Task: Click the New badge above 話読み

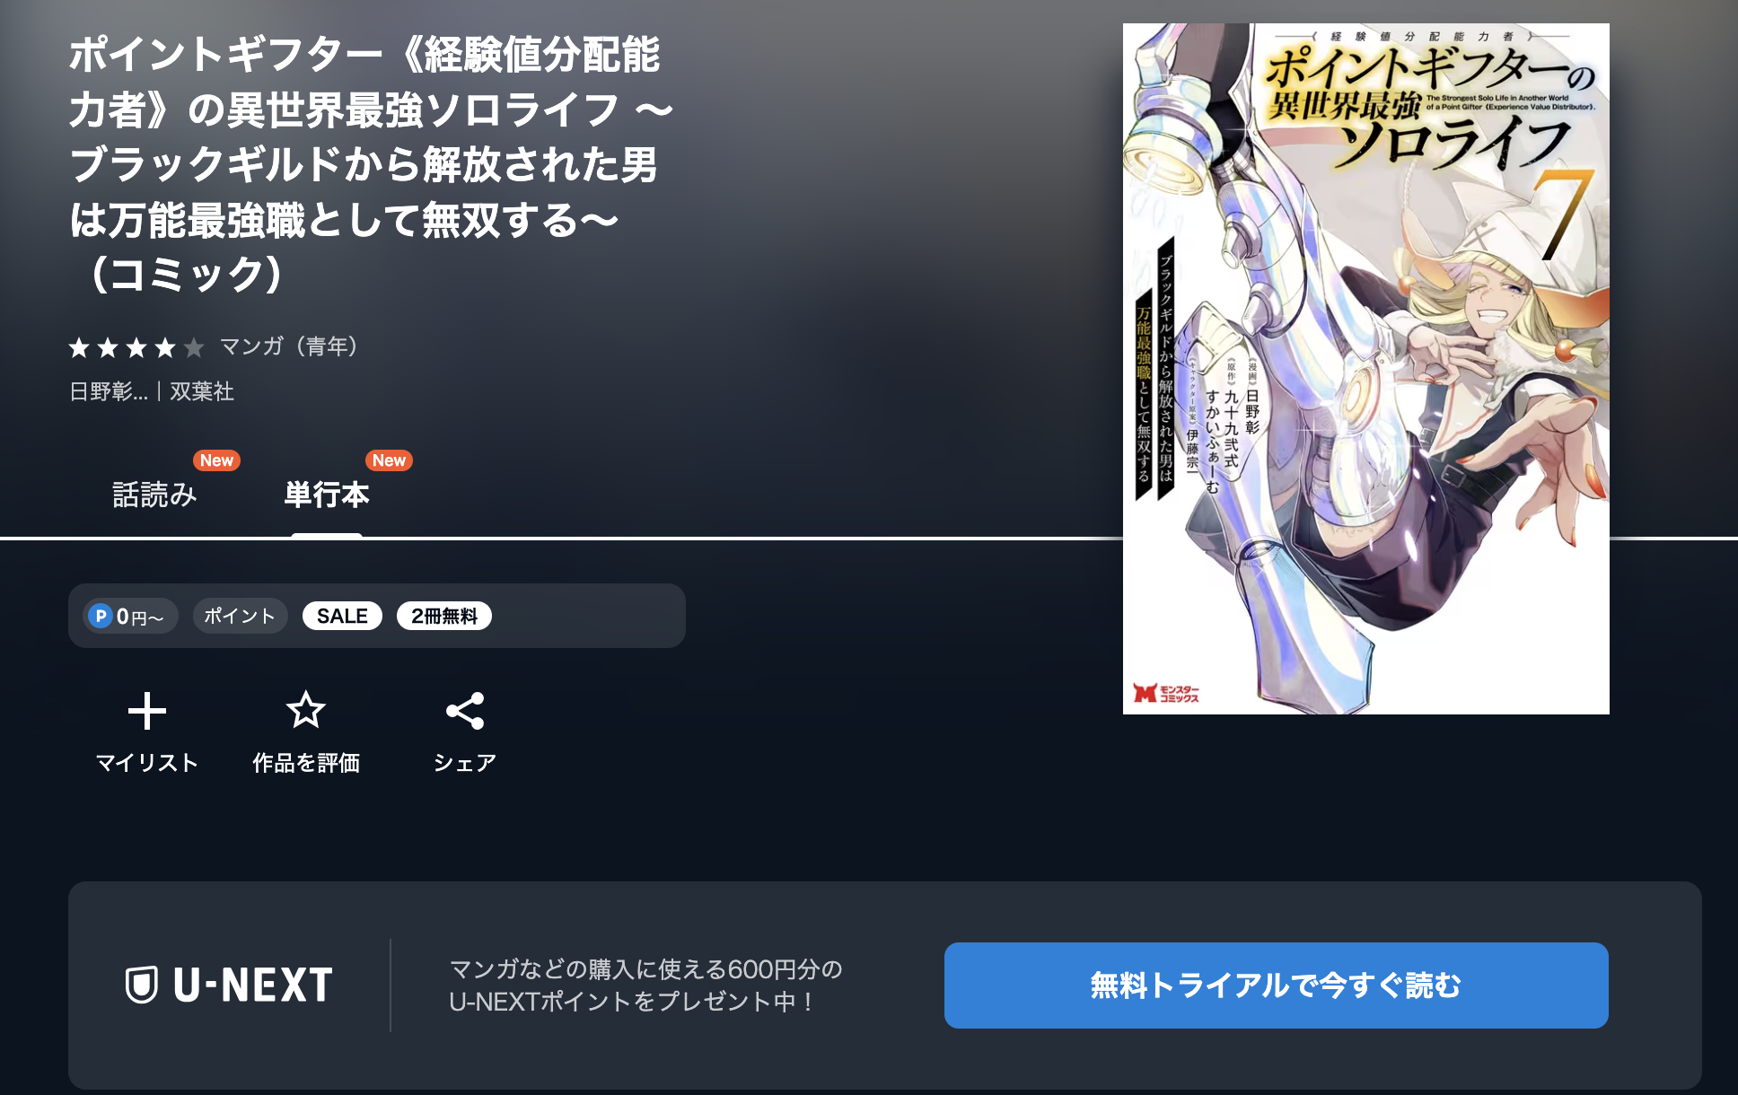Action: [216, 460]
